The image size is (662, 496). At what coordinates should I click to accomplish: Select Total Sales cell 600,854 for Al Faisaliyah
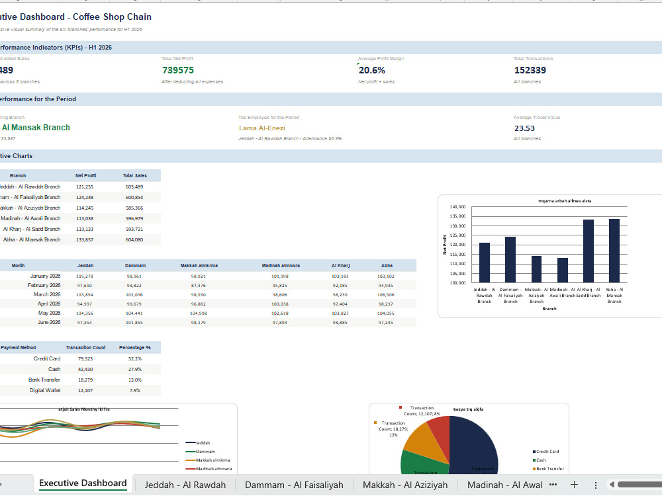(134, 197)
